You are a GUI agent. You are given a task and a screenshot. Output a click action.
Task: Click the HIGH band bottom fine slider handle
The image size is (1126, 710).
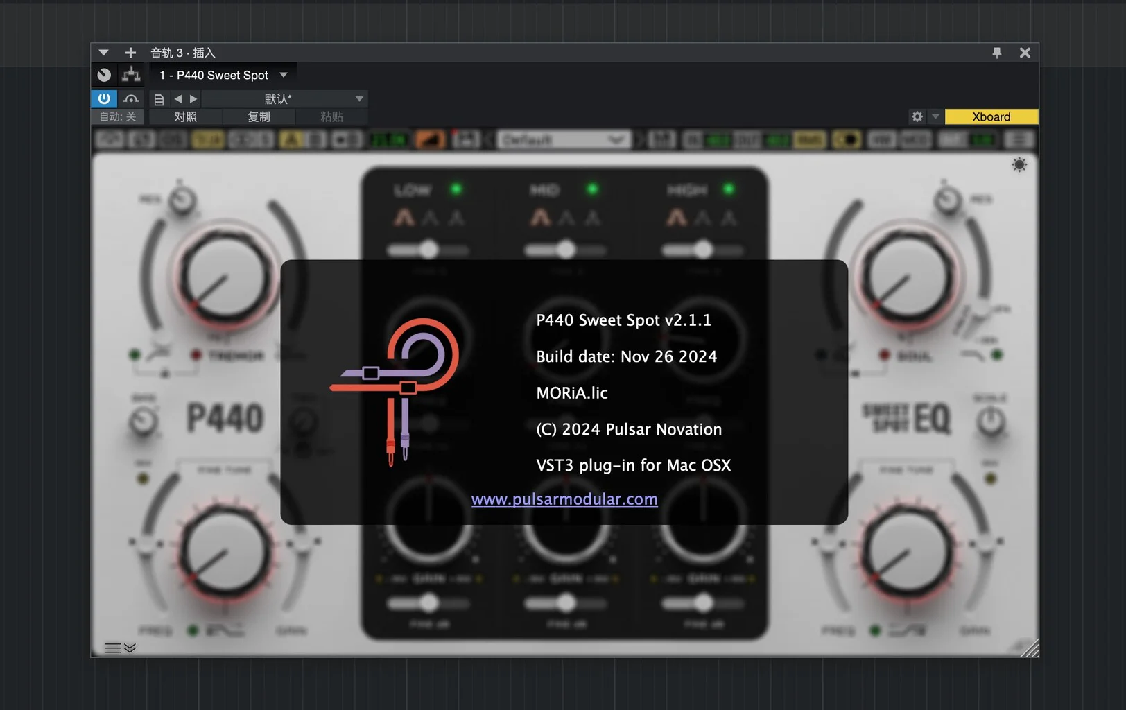[x=704, y=603]
